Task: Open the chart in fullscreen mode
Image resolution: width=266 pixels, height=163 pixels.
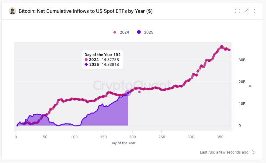Action: [x=237, y=11]
